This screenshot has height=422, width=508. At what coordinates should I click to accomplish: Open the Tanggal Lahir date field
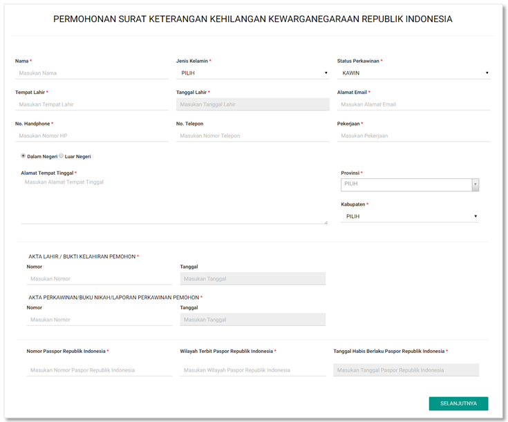point(252,104)
